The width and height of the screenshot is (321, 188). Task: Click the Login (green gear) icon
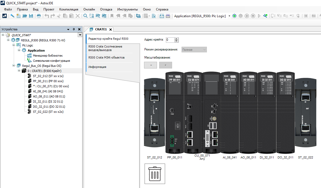pyautogui.click(x=234, y=16)
